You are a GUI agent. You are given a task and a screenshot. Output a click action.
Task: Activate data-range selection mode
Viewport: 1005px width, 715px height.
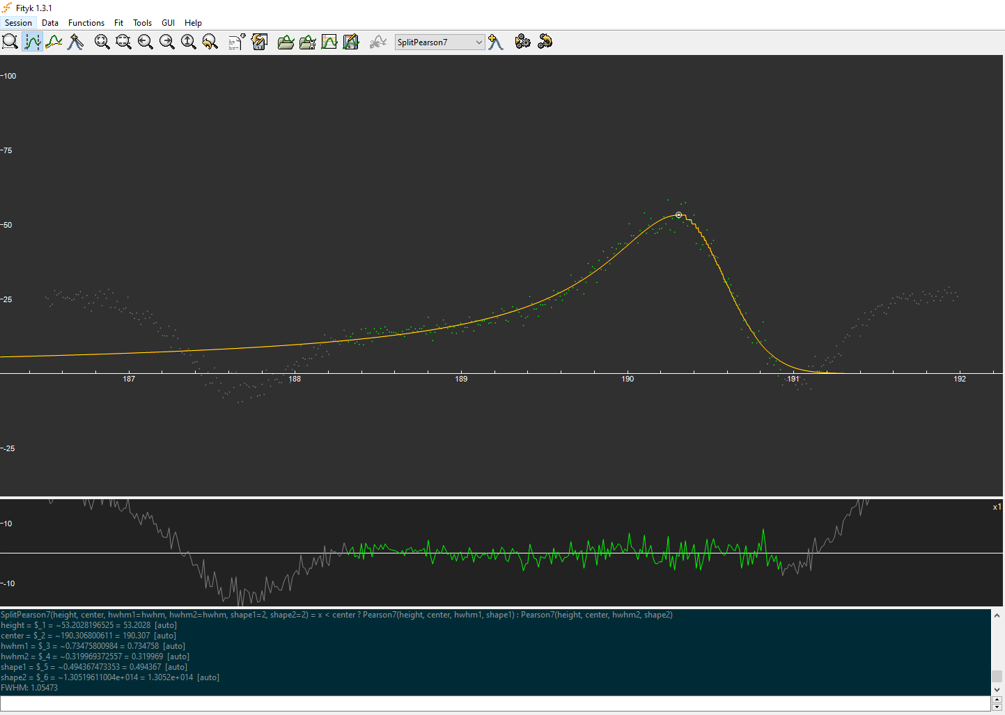point(32,42)
